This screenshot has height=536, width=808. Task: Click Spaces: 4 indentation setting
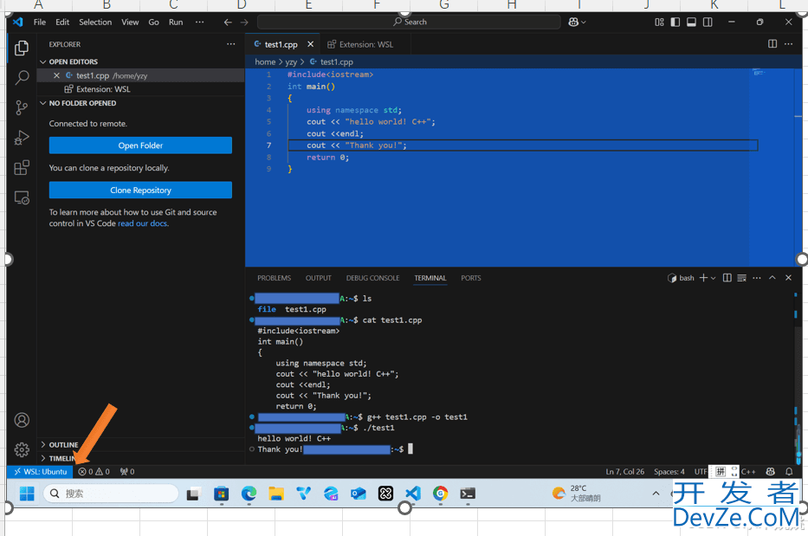(669, 472)
